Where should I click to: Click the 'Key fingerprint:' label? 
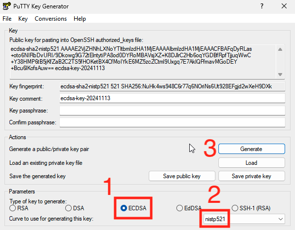click(27, 86)
